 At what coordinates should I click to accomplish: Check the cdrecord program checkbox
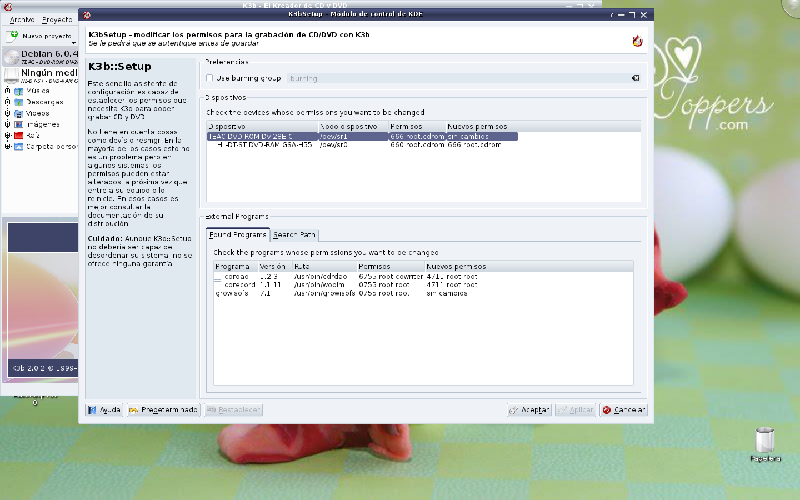point(218,285)
